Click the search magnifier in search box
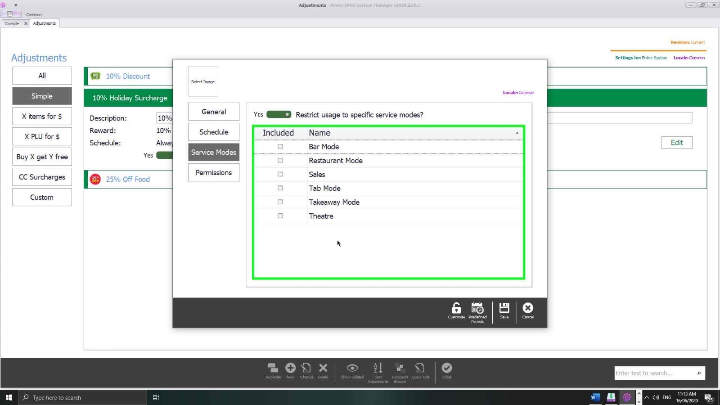The image size is (720, 405). (x=699, y=373)
